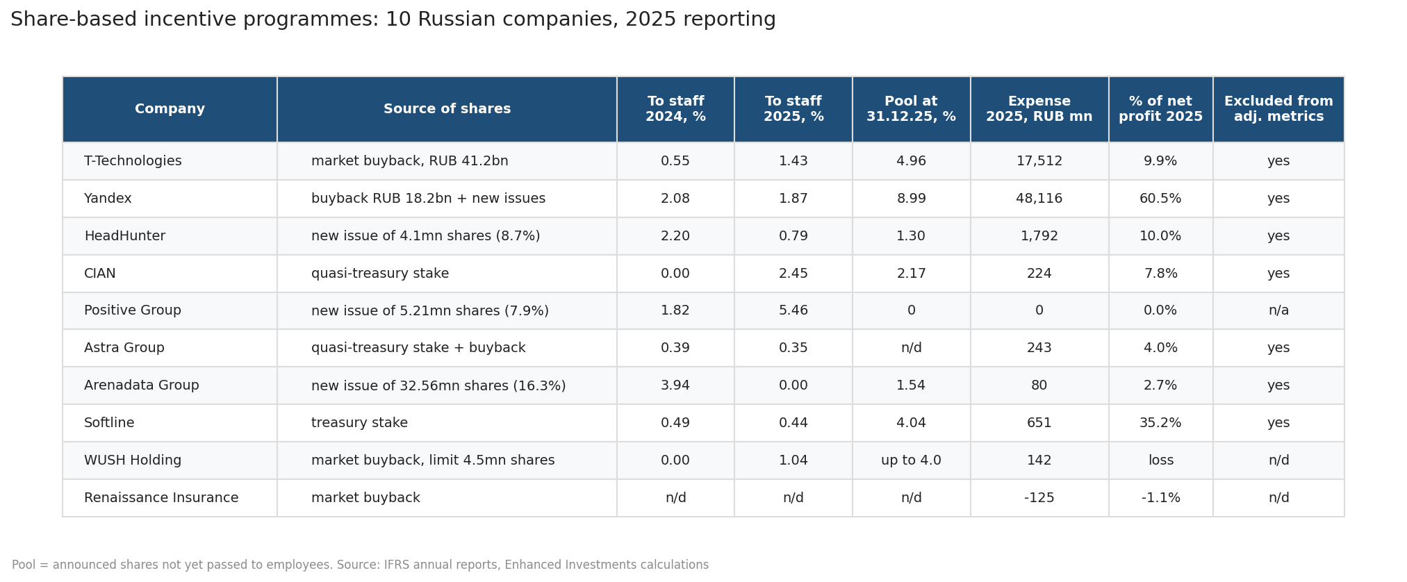Select the 'Yandex' company cell
Screen dimensions: 1407x582
(x=170, y=199)
